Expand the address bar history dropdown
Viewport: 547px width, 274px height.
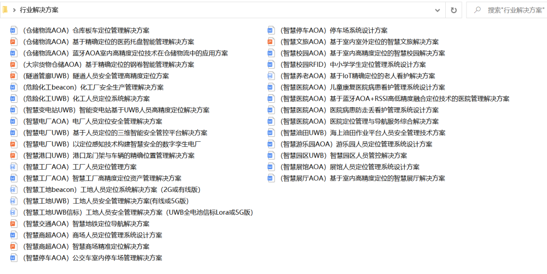point(437,10)
